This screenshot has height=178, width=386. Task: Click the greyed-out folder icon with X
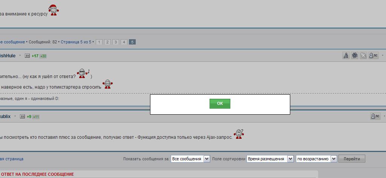coord(363,56)
